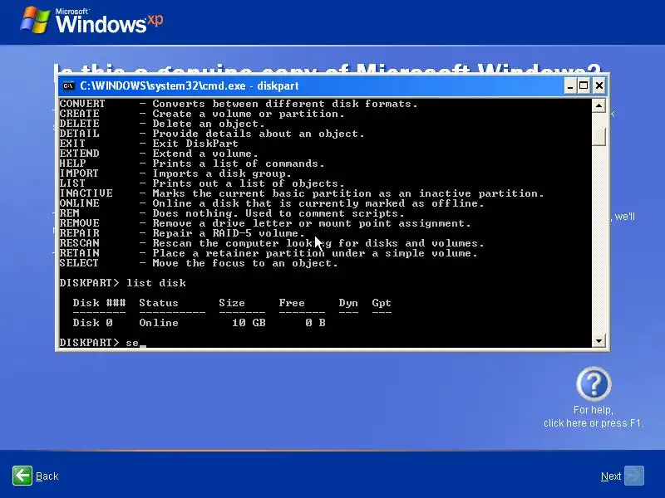This screenshot has height=498, width=665.
Task: Click the LIST command in help listing
Action: pyautogui.click(x=202, y=183)
